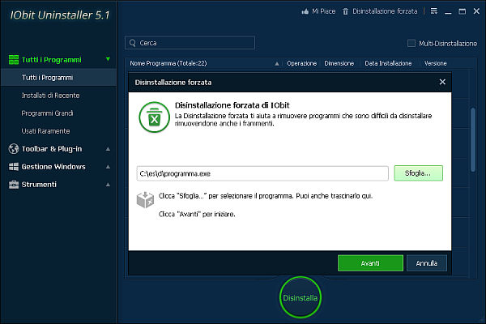Click the round Disinstalla button
This screenshot has height=324, width=486.
300,297
